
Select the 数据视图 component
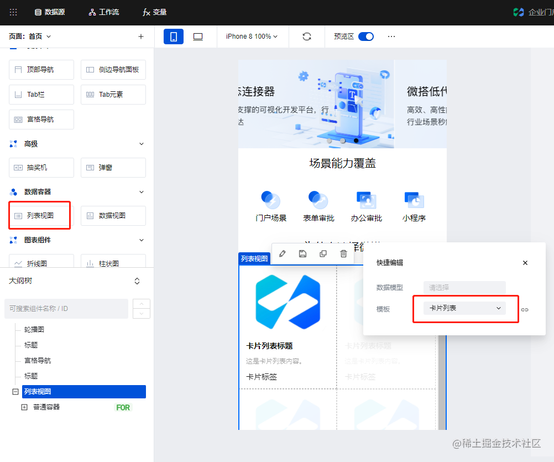tap(113, 216)
